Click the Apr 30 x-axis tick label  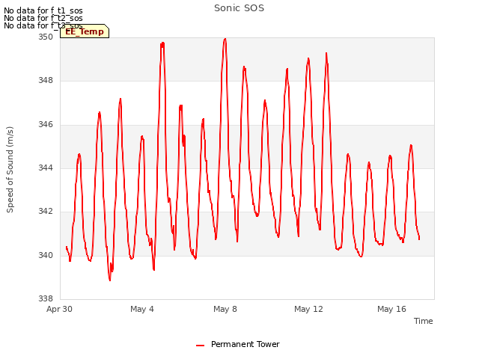pos(59,309)
